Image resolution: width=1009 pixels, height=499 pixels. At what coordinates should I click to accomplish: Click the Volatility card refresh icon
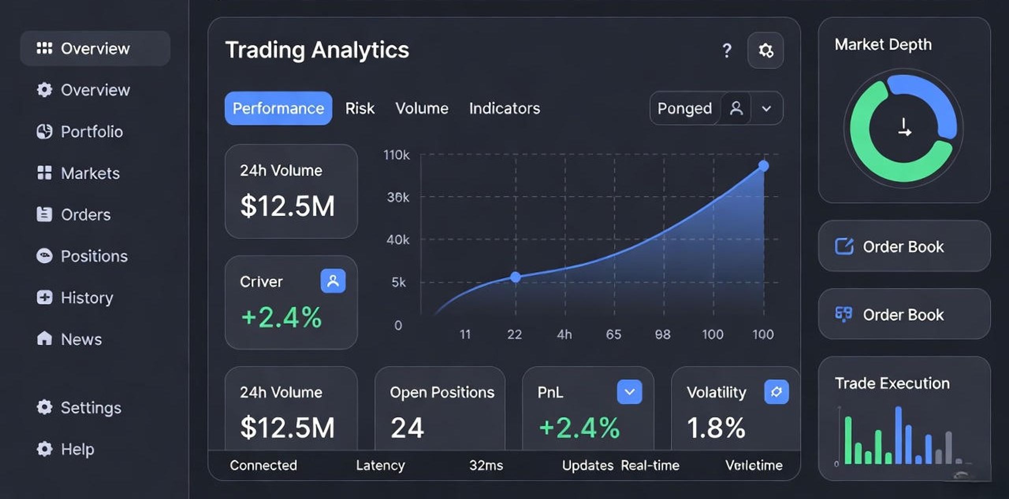point(776,392)
